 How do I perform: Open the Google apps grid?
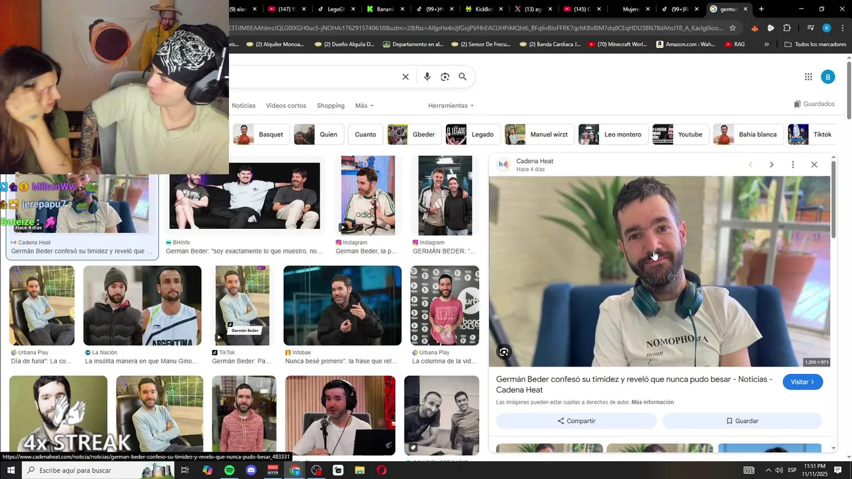tap(808, 77)
